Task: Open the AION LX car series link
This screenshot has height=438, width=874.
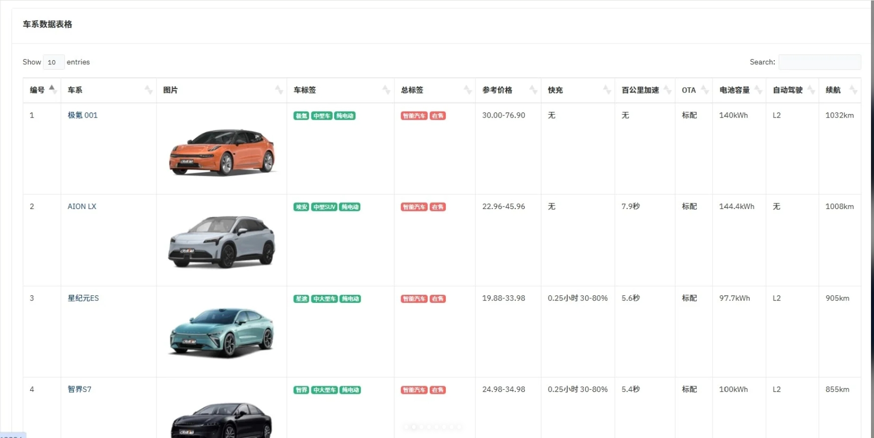Action: tap(82, 206)
